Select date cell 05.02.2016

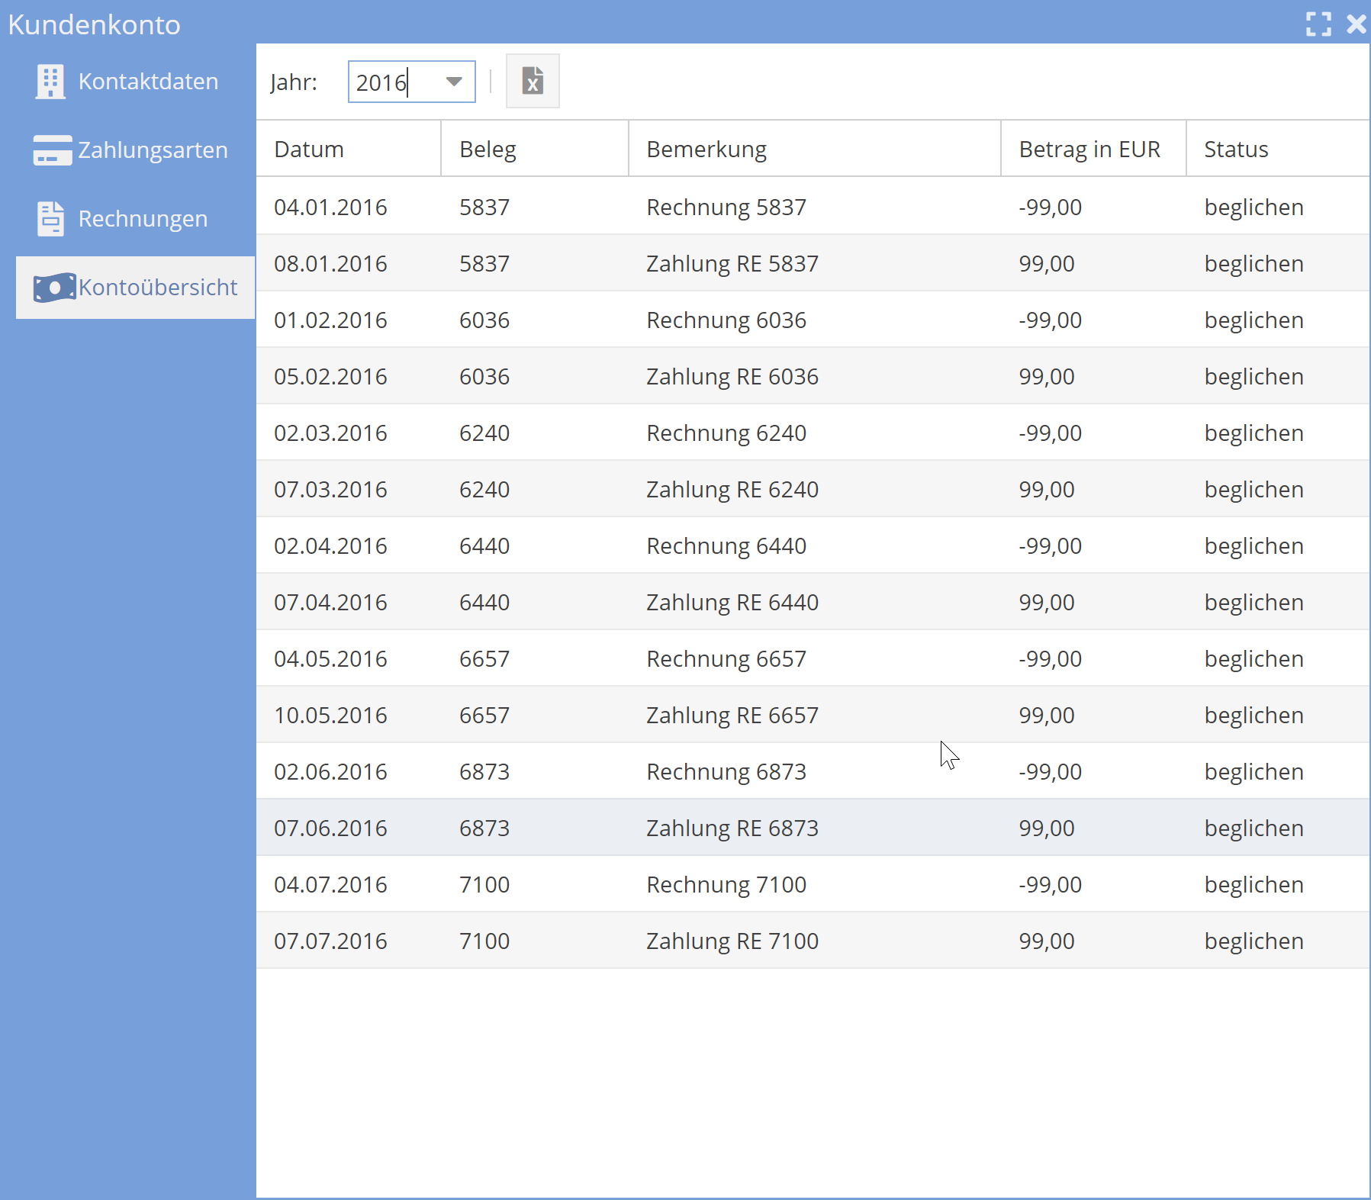click(330, 376)
